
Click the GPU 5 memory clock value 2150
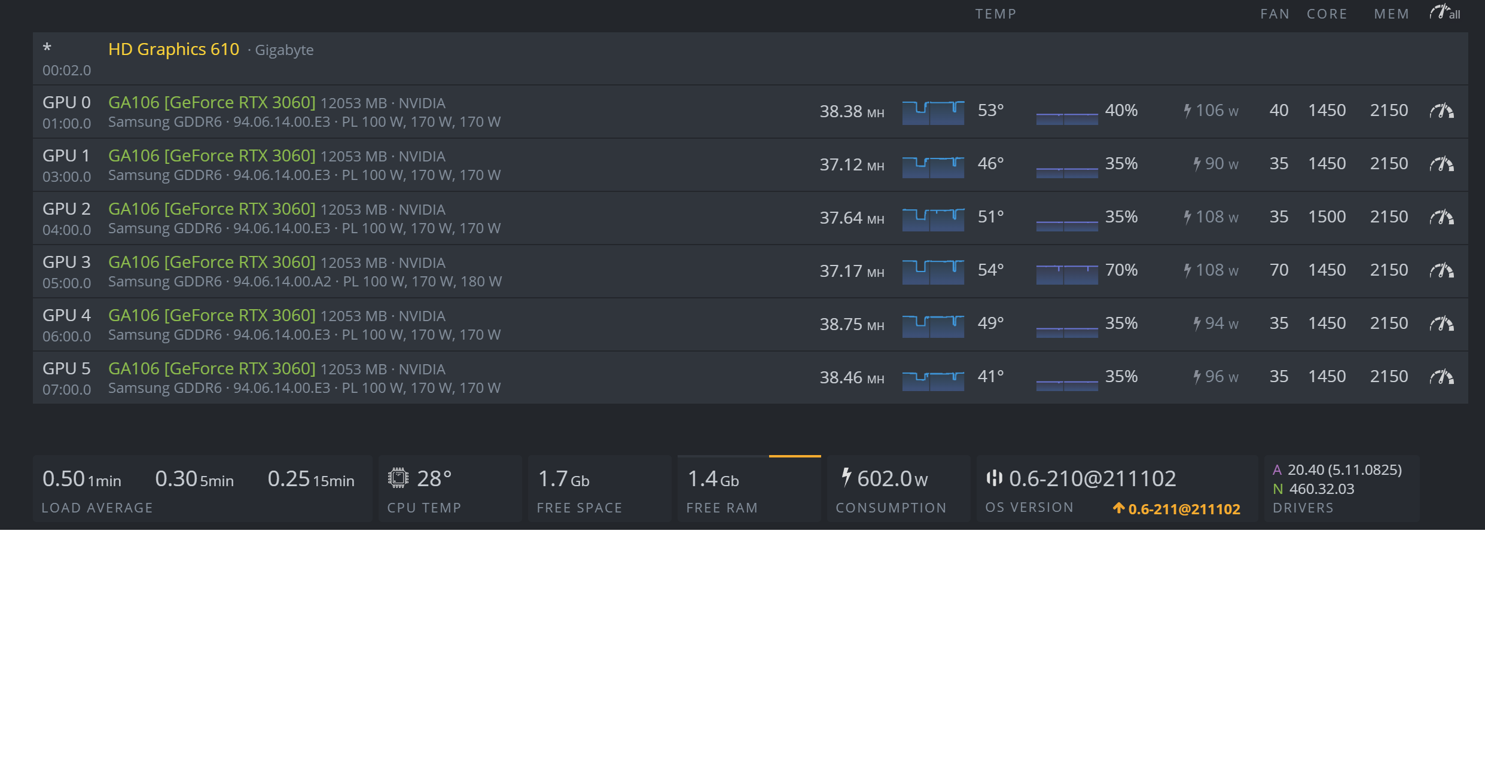tap(1389, 377)
